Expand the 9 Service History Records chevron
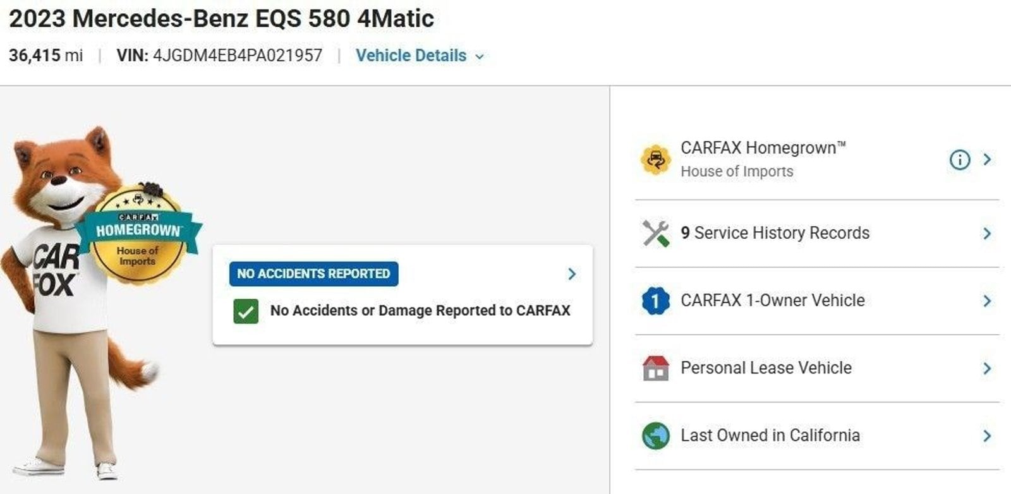The width and height of the screenshot is (1011, 494). tap(987, 234)
